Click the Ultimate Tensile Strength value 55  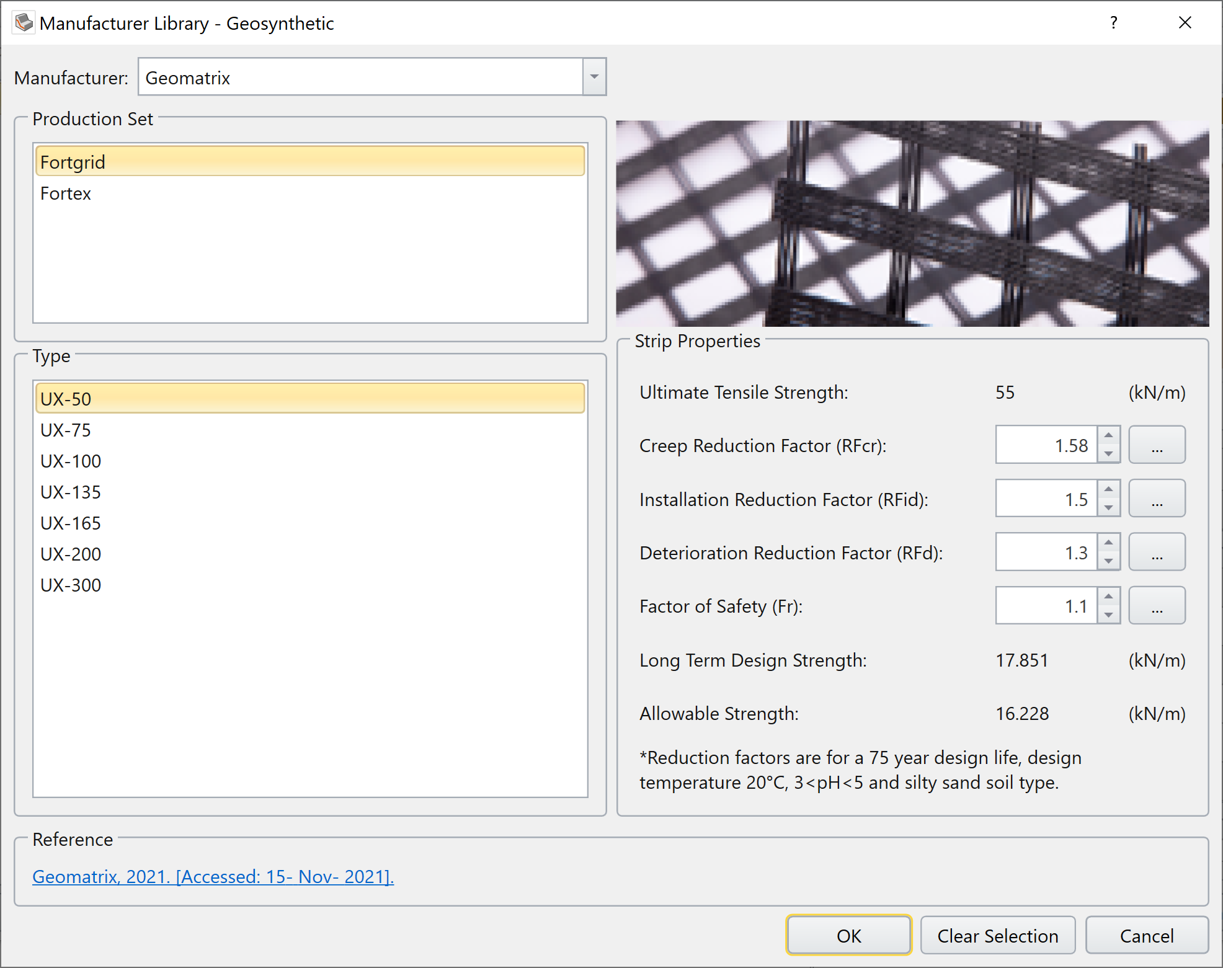1005,392
